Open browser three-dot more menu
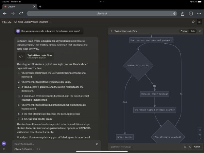Screen dimensions: 204x153 102,2
